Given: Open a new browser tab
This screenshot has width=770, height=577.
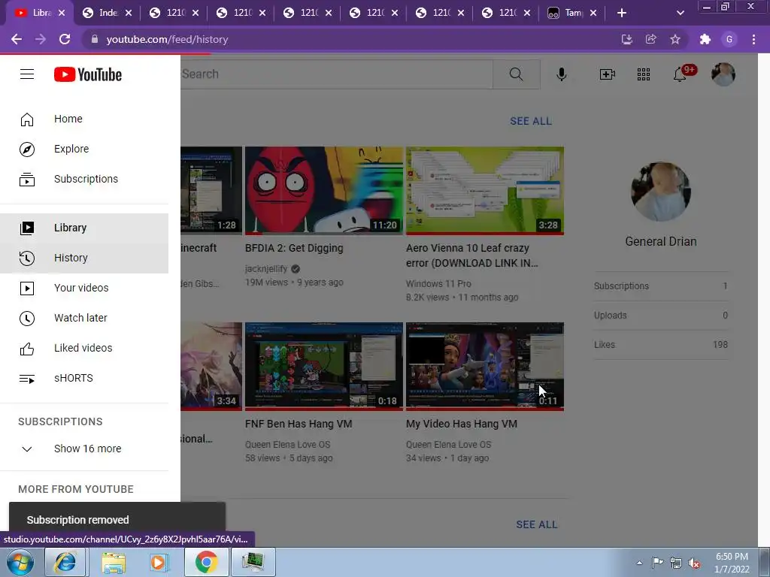Looking at the screenshot, I should [x=622, y=13].
